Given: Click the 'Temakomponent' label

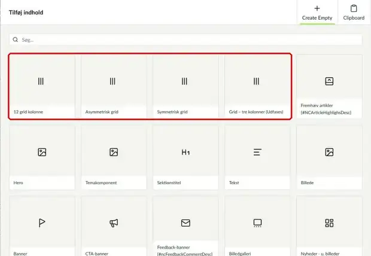Looking at the screenshot, I should pyautogui.click(x=101, y=182).
